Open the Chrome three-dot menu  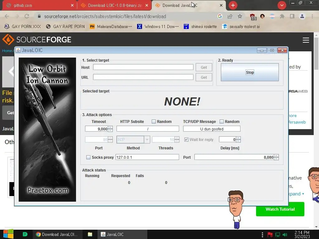click(312, 16)
